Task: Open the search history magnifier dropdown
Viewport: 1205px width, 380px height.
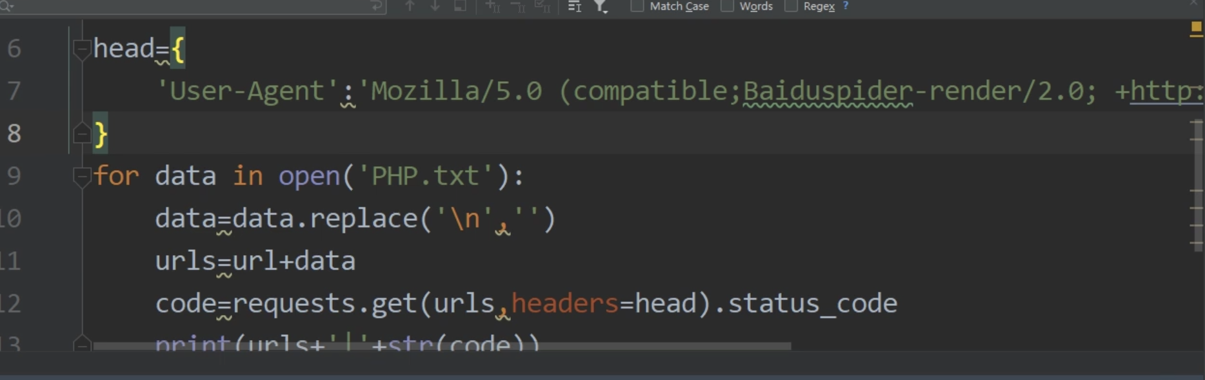Action: coord(8,6)
